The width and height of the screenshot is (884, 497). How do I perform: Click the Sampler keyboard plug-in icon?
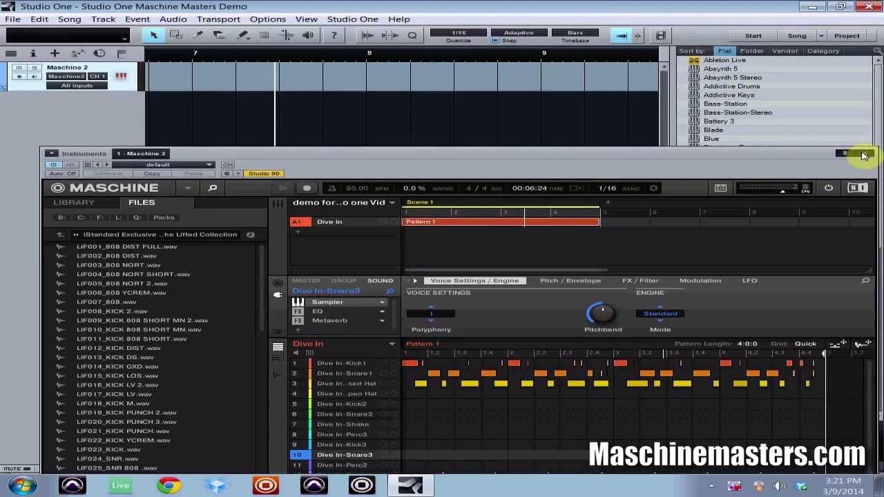click(298, 302)
